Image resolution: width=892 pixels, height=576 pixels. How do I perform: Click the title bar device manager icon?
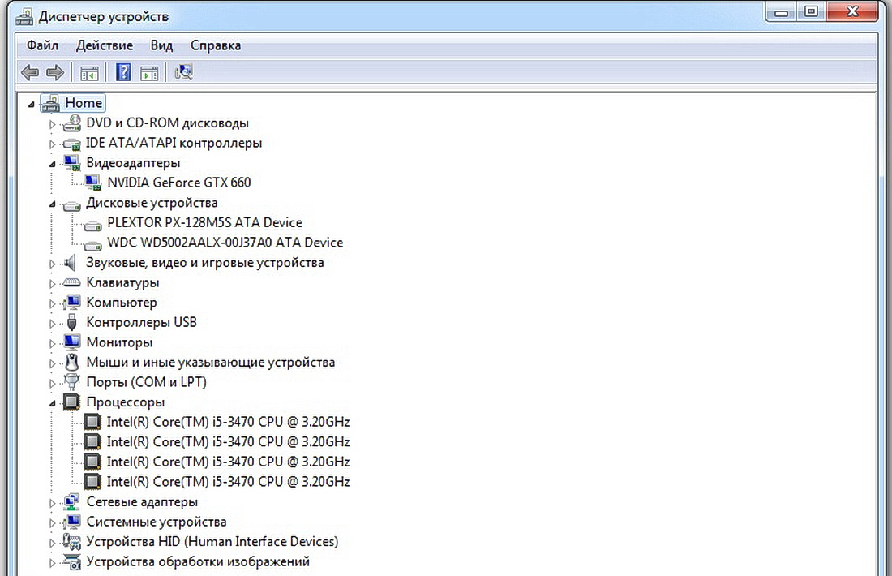24,16
